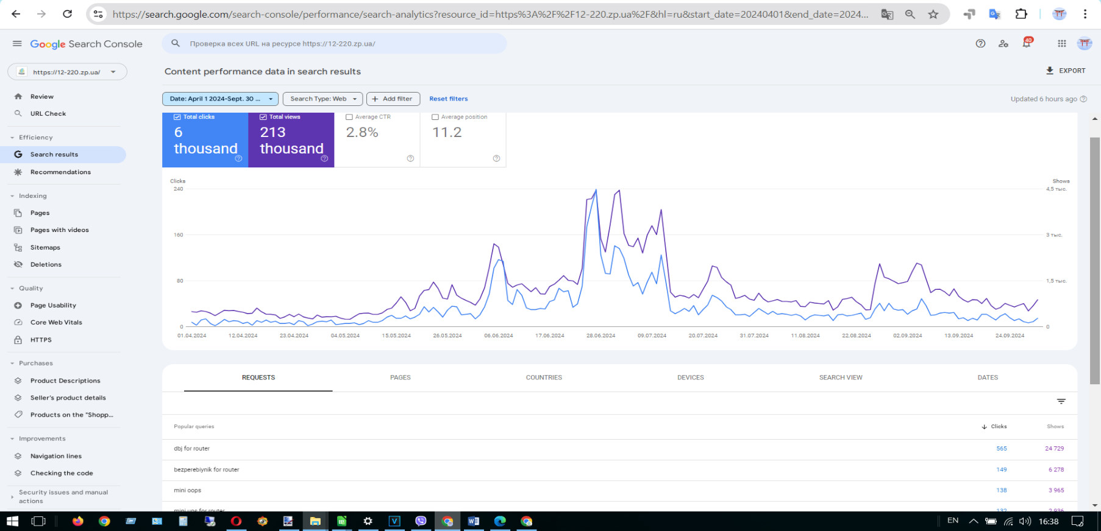Collapse the Efficiency section
Image resolution: width=1101 pixels, height=531 pixels.
pyautogui.click(x=12, y=138)
